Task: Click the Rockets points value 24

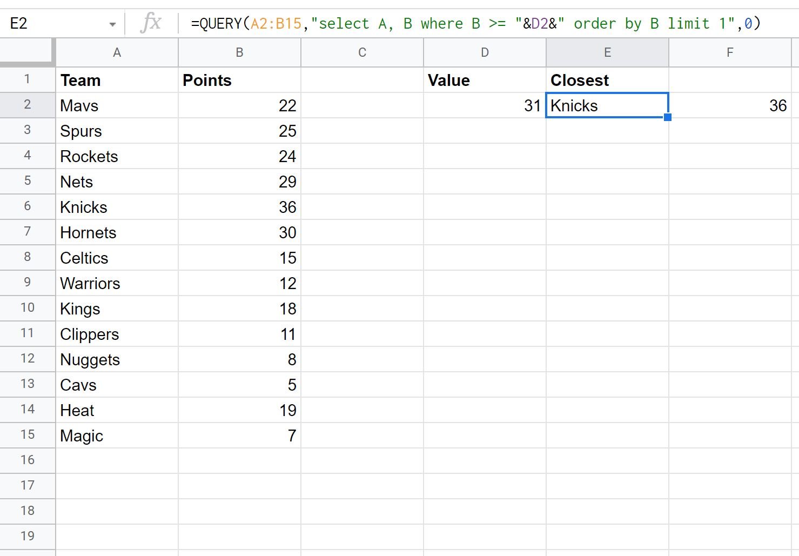Action: (x=239, y=156)
